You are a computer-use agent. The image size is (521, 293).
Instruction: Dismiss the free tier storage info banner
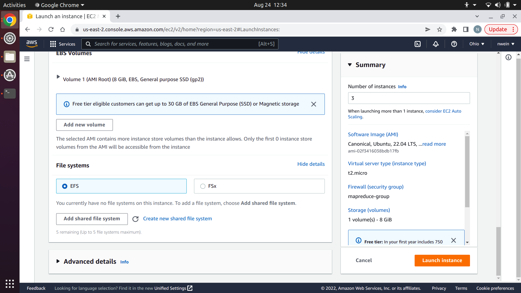click(x=314, y=104)
